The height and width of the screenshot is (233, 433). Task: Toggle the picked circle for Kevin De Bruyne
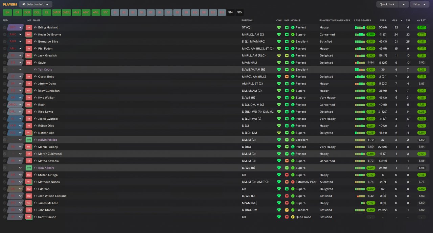[5, 34]
